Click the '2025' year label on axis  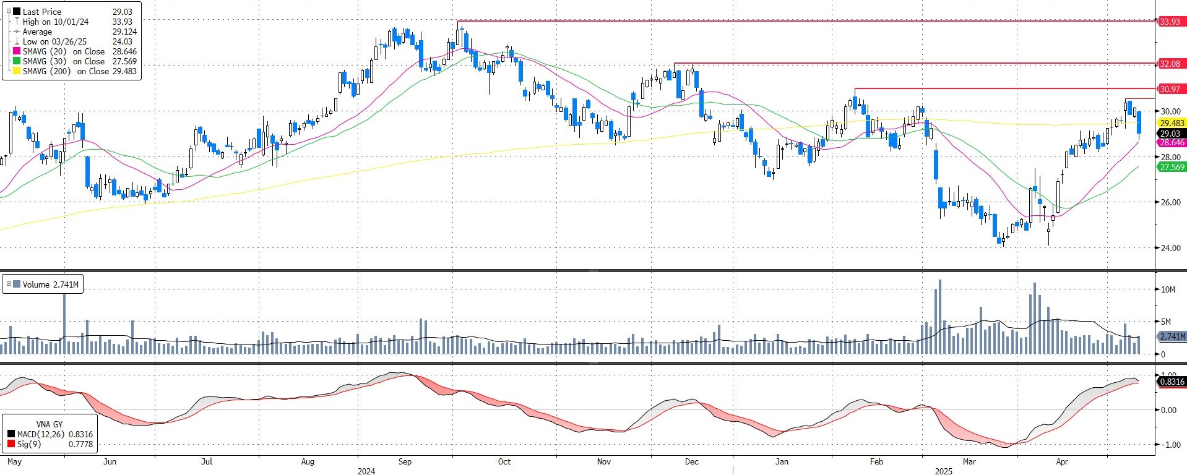point(944,471)
